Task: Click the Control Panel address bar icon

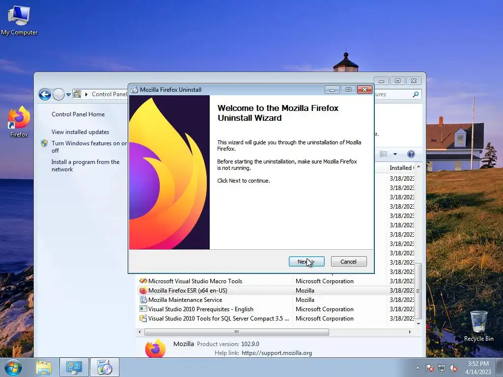Action: click(x=77, y=94)
